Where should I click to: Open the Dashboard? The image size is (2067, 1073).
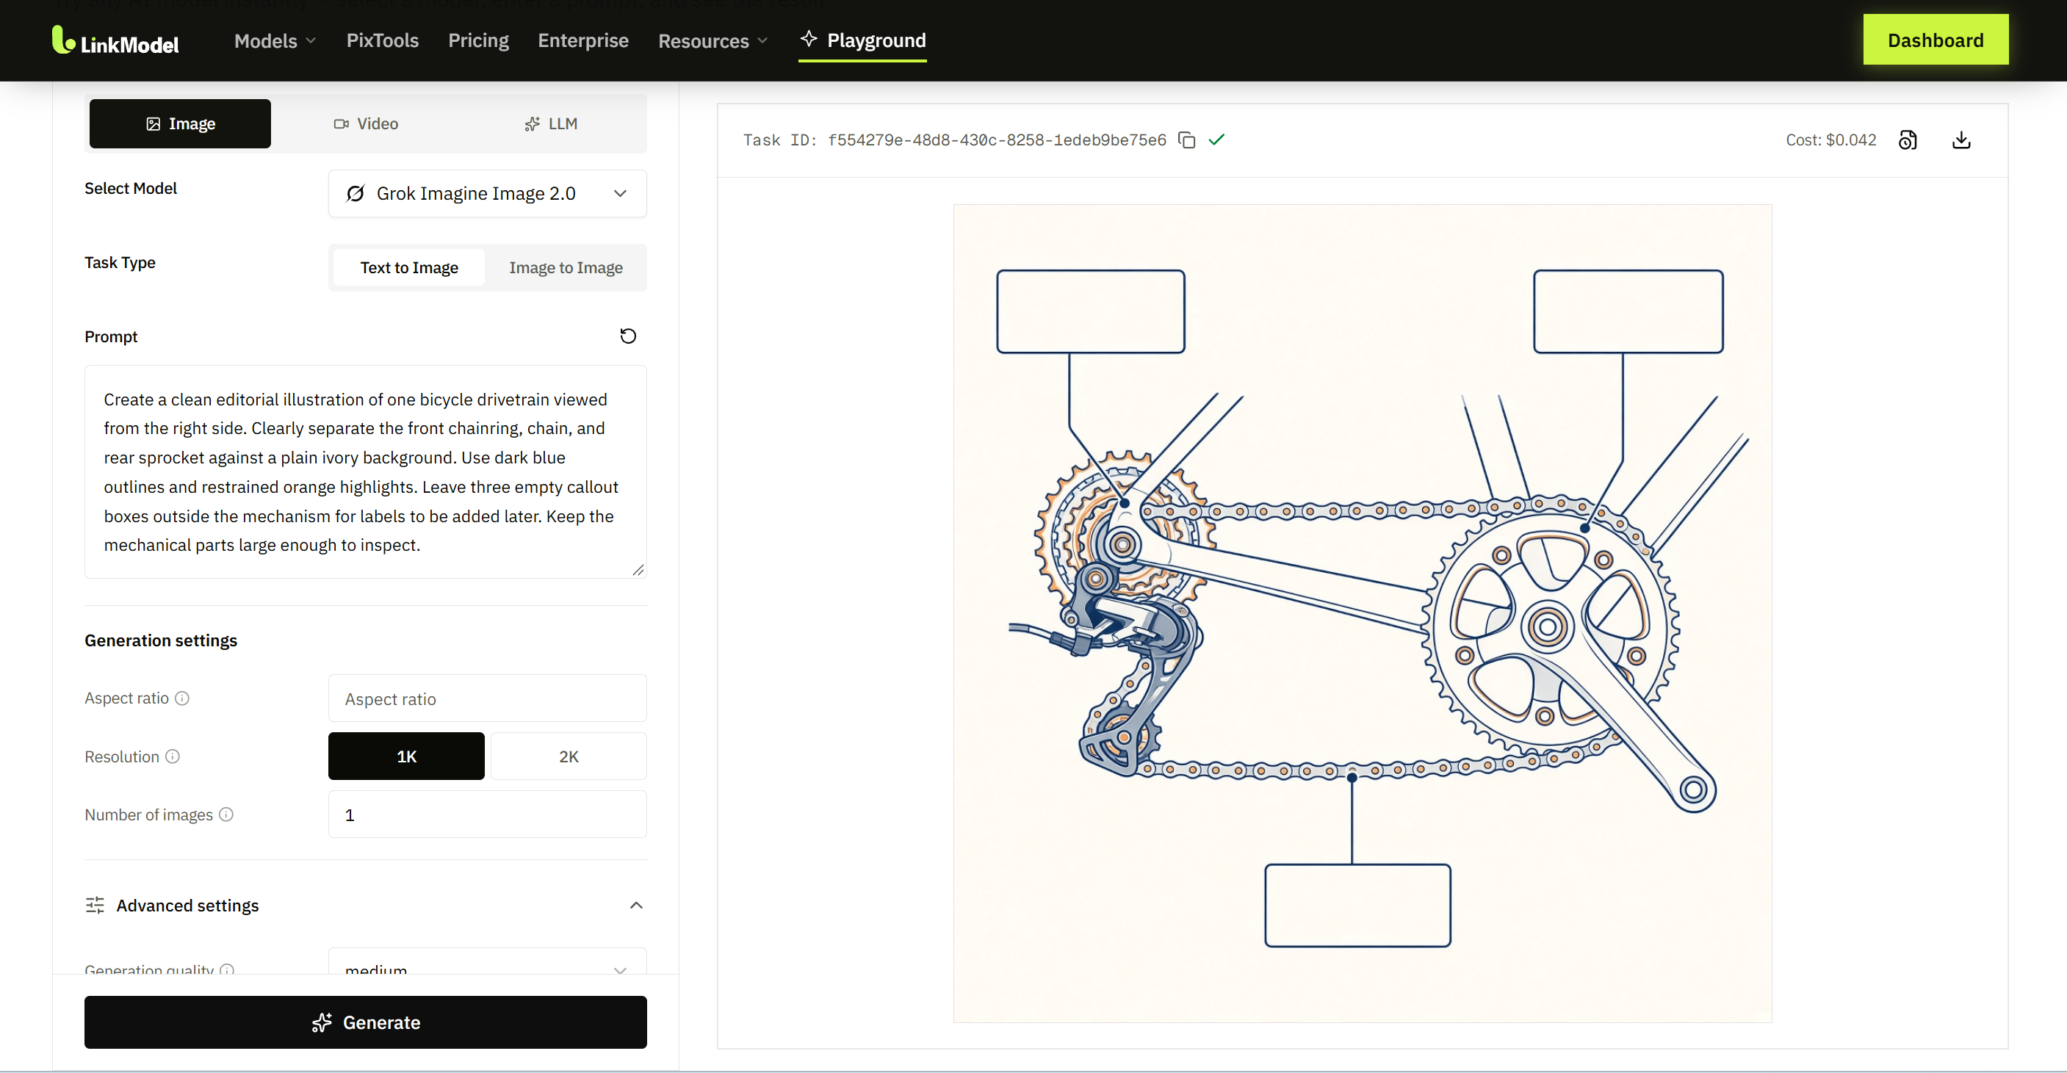pyautogui.click(x=1936, y=40)
